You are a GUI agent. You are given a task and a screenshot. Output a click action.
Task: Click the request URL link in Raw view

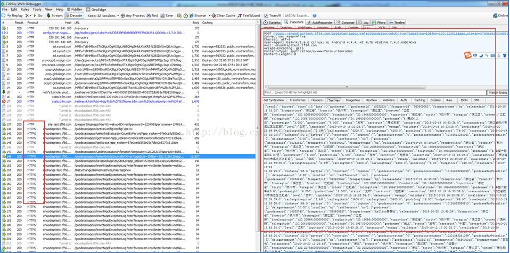[x=390, y=33]
